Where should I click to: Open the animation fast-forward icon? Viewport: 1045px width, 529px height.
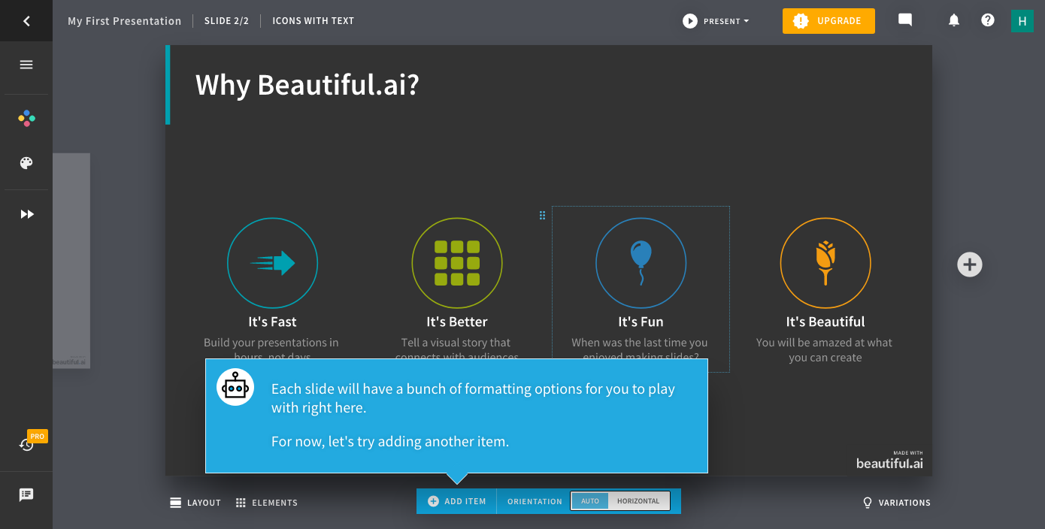point(27,214)
